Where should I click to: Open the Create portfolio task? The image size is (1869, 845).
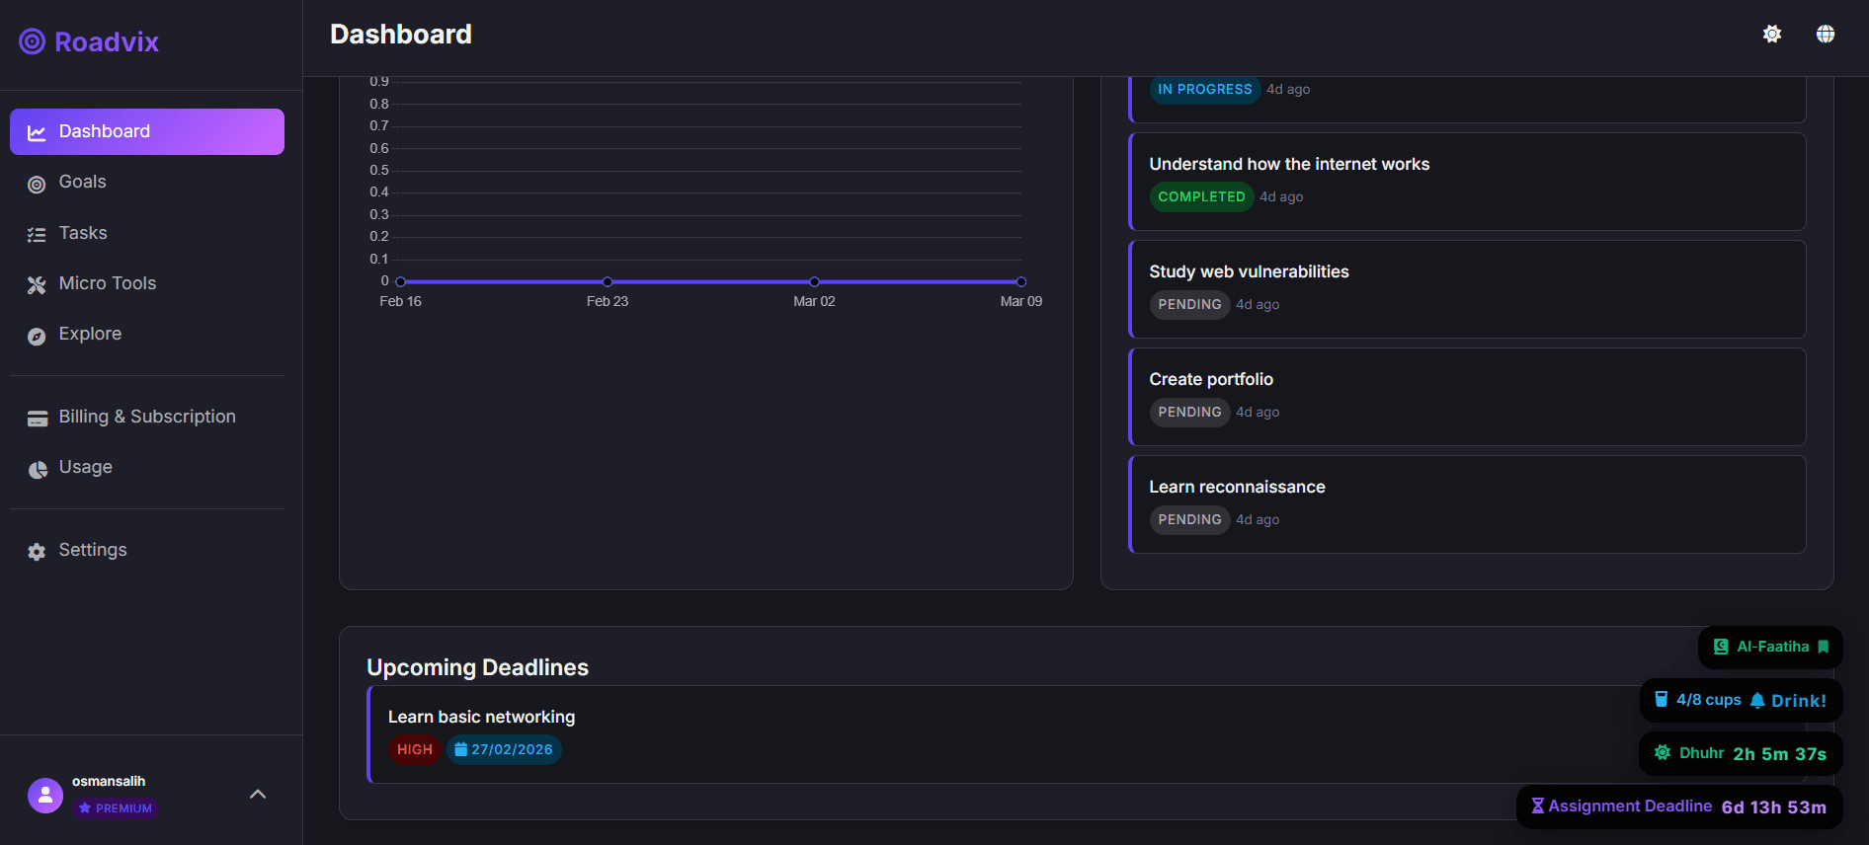1467,397
